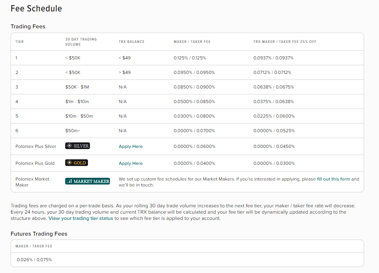
Task: Click the '$50K - $1M' volume cell
Action: [77, 87]
